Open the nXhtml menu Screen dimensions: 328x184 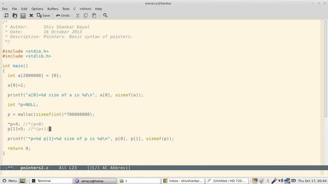(x=86, y=9)
